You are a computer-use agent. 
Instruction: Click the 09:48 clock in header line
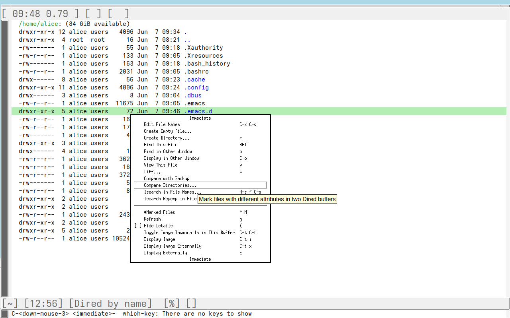[x=26, y=14]
